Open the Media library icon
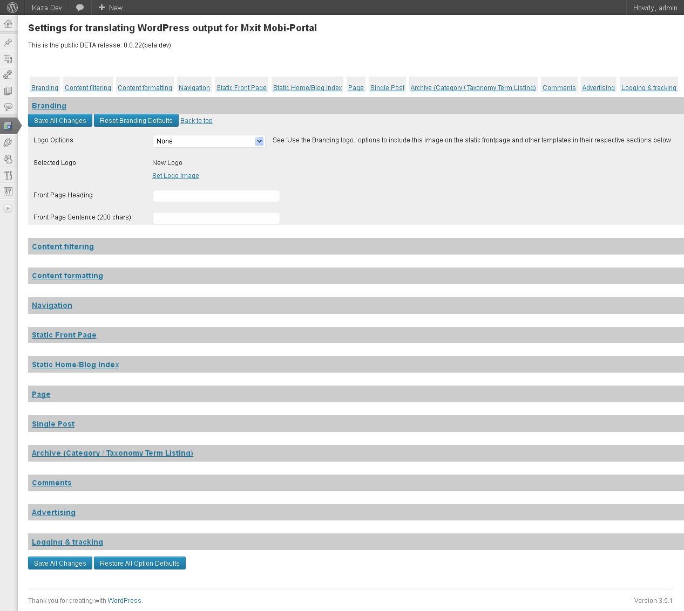Screen dimensions: 684x611 8,58
